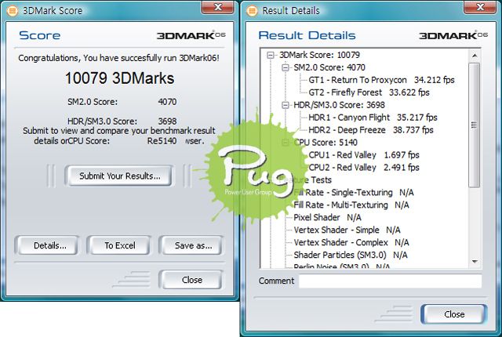Click the HDR/SM3.0 Score: 3698 tree label
502x337 pixels.
coord(339,105)
